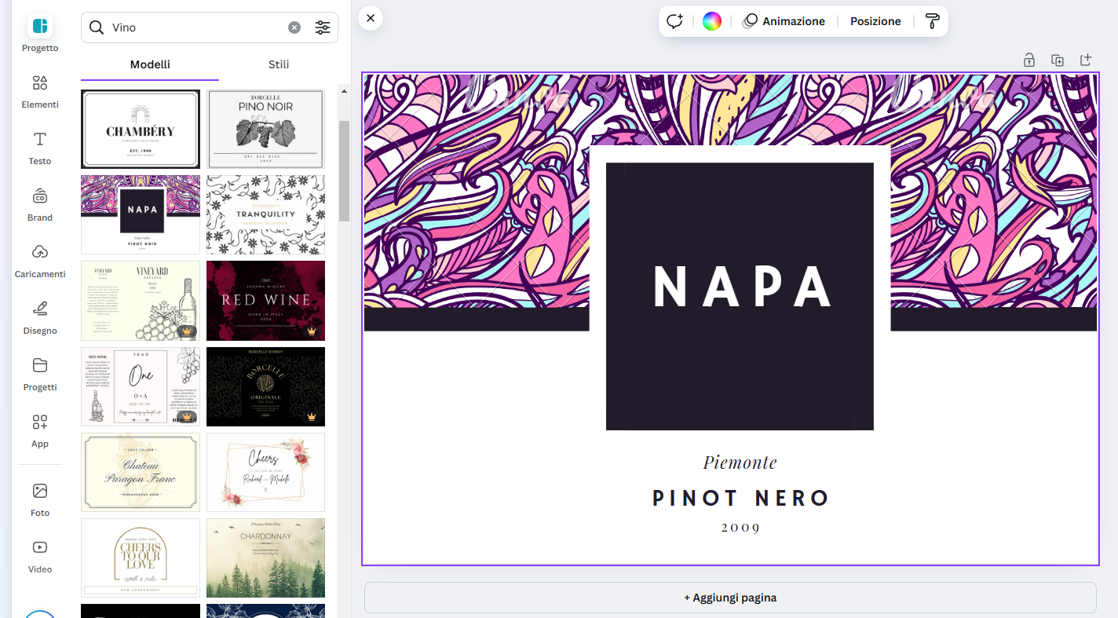Pick the Chardonnay forest template
The width and height of the screenshot is (1118, 618).
(x=265, y=558)
